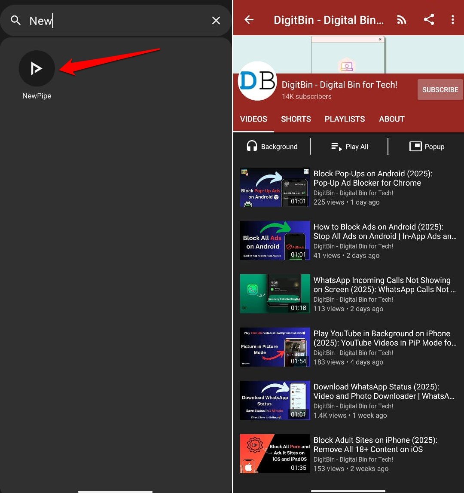Open Block All Ads on Android thumbnail
464x493 pixels.
tap(275, 241)
